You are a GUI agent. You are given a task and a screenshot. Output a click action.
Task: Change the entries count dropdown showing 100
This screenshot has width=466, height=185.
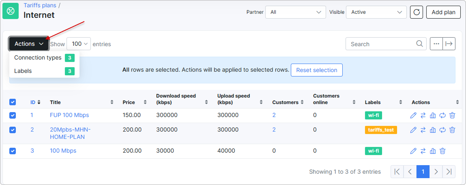(78, 44)
